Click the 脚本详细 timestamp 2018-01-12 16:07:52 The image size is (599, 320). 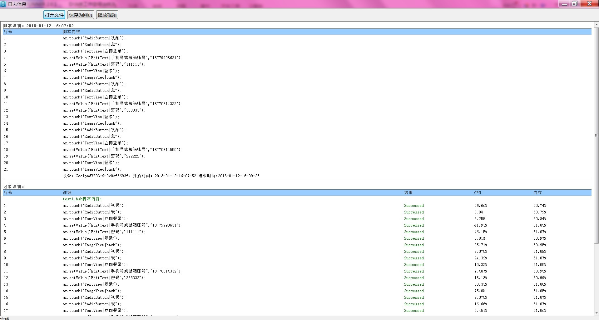tap(50, 26)
